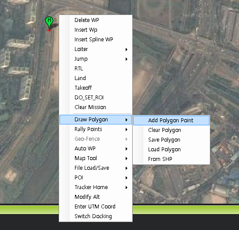Open the Jump submenu
The width and height of the screenshot is (239, 230).
[x=96, y=59]
